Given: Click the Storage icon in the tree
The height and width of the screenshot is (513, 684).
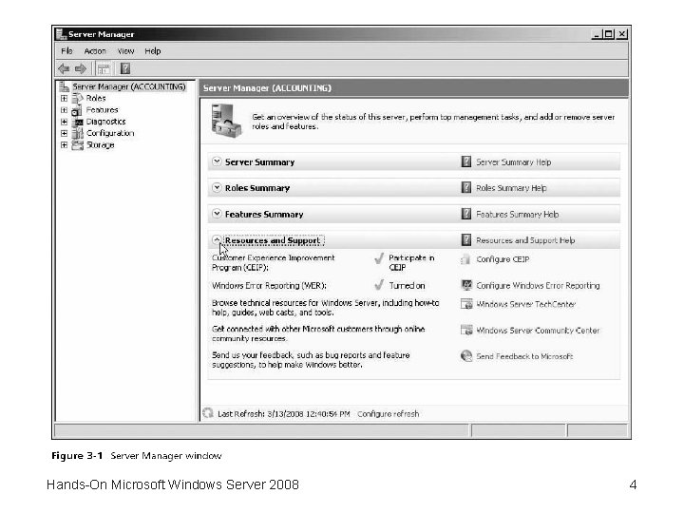Looking at the screenshot, I should 78,144.
